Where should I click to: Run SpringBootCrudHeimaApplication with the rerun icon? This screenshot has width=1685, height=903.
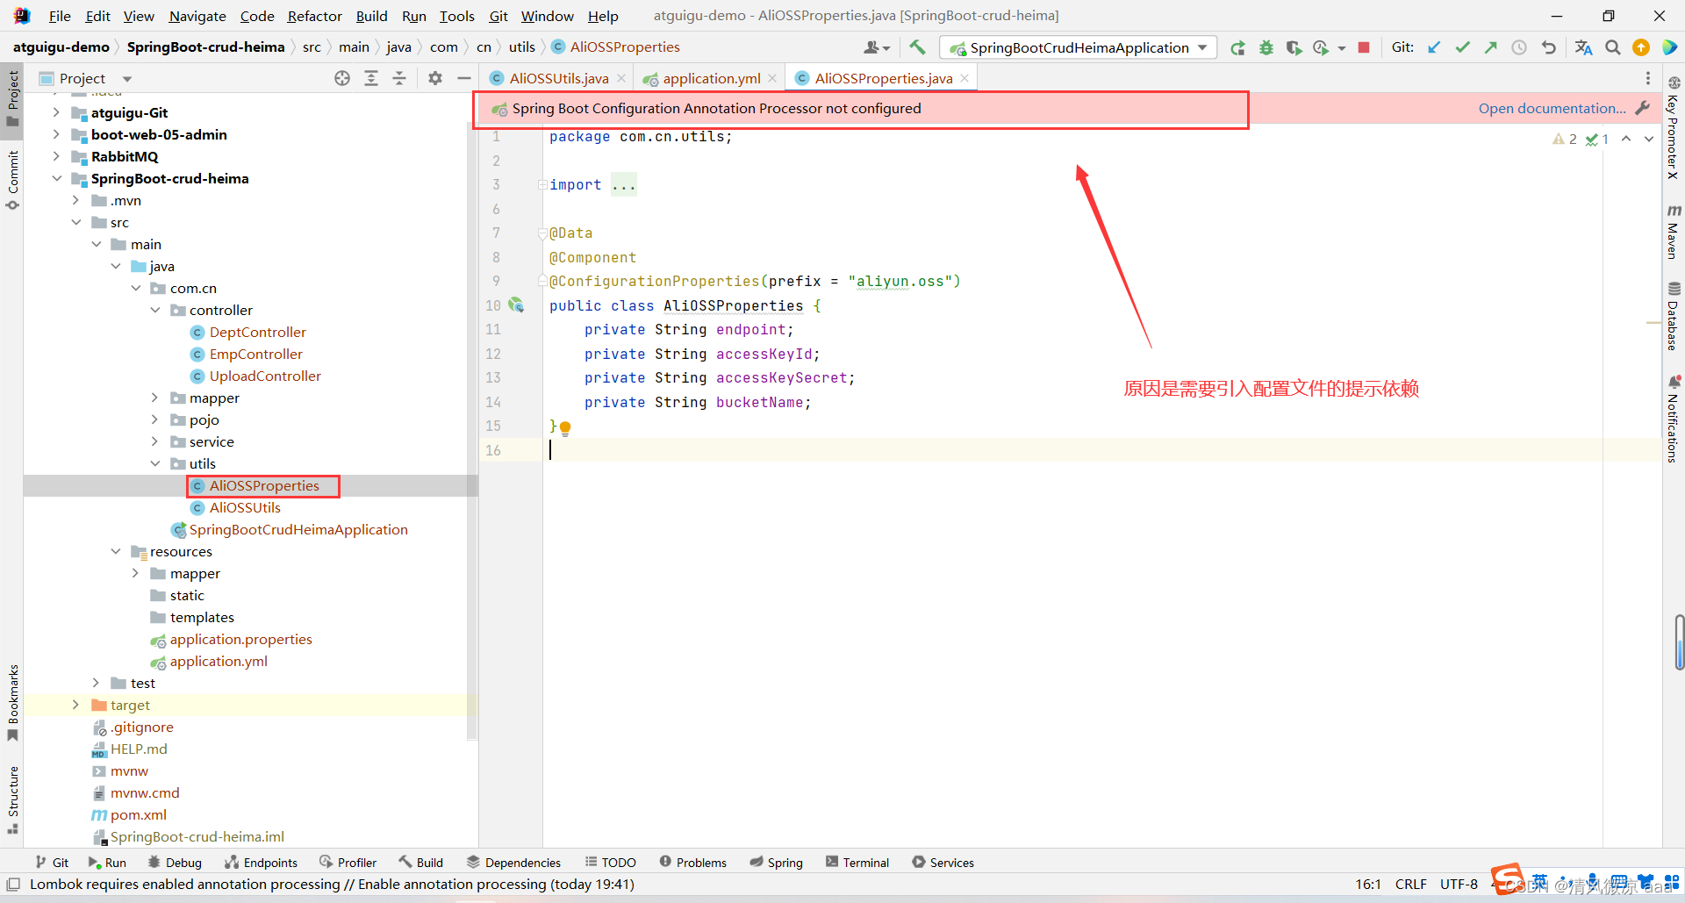[1237, 47]
